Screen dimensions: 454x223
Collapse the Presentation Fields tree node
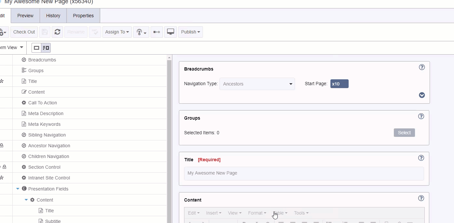click(18, 189)
